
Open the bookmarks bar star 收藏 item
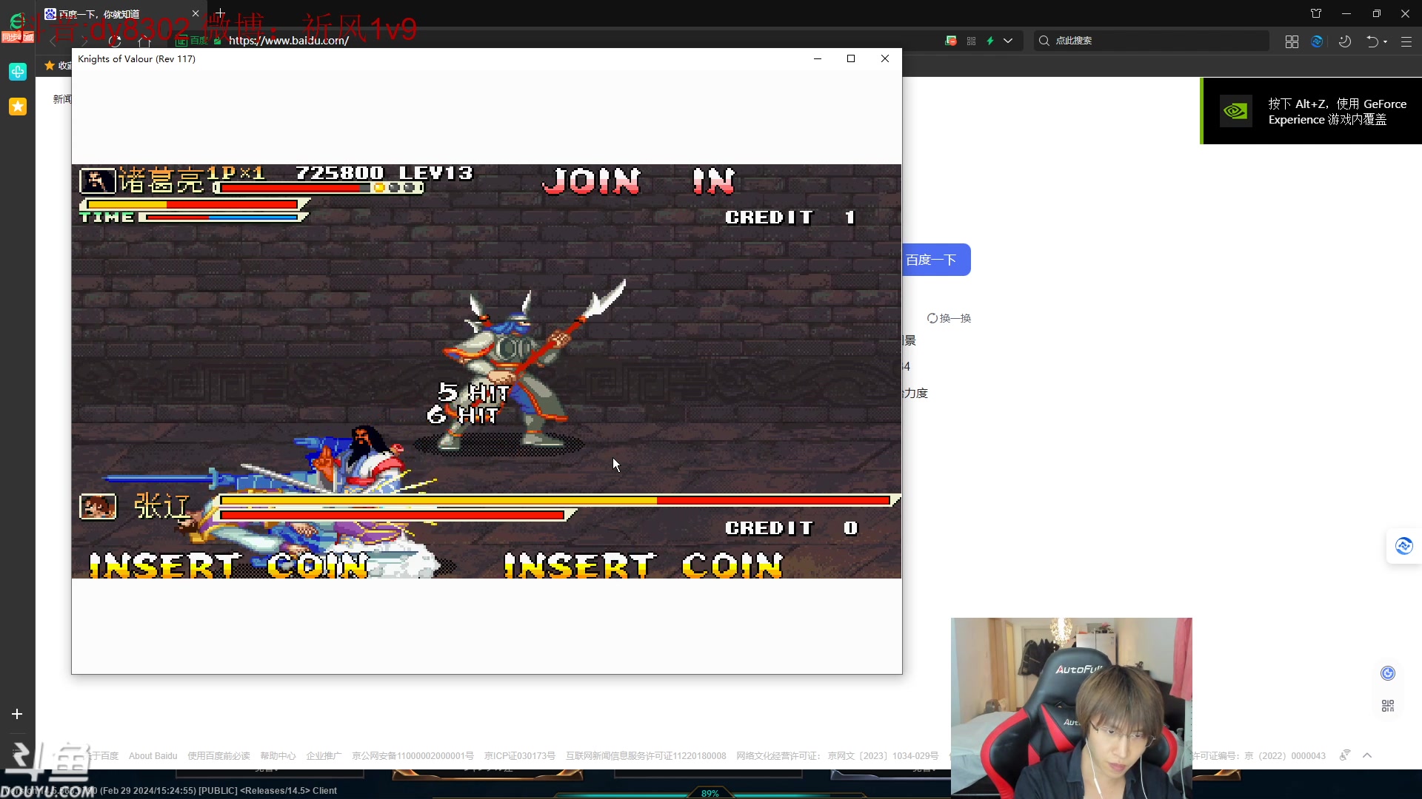coord(58,66)
